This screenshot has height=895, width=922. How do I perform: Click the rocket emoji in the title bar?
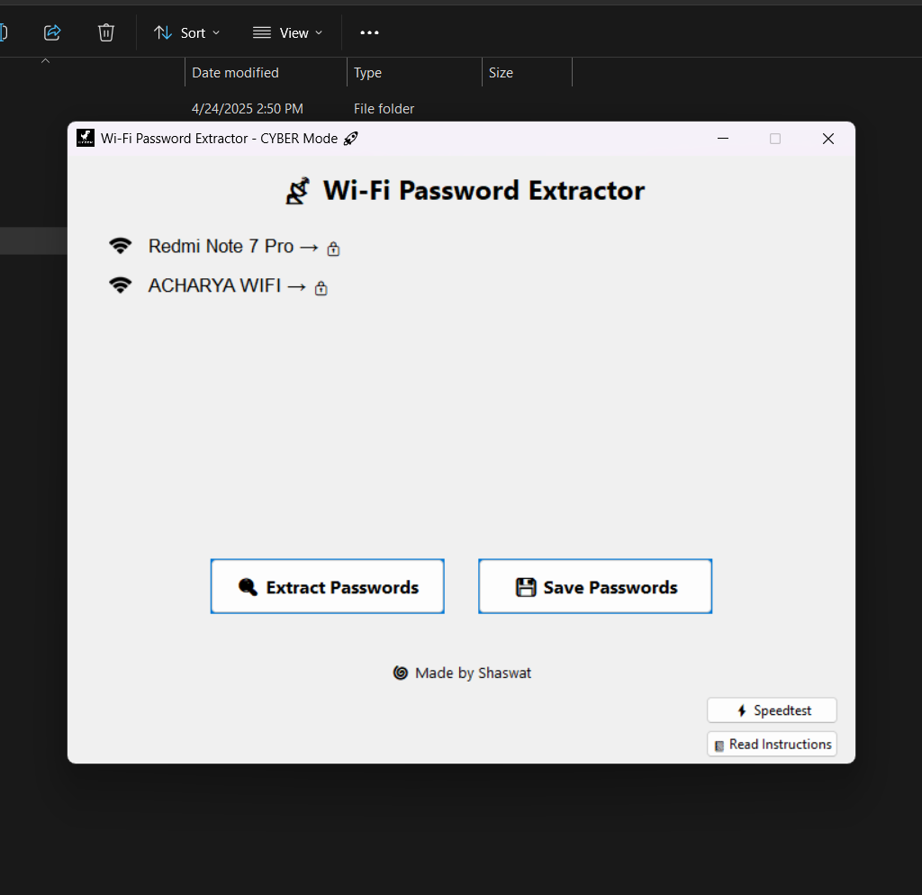click(x=350, y=139)
